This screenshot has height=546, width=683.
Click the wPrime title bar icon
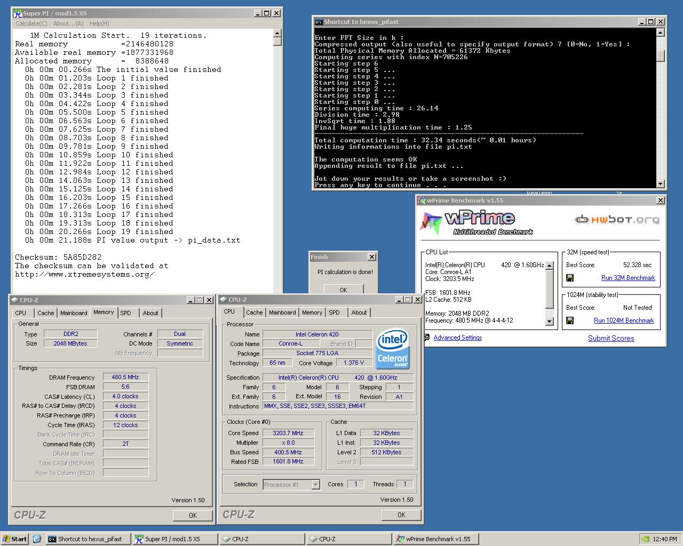tap(422, 200)
